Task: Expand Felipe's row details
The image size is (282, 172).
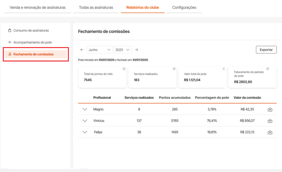Action: pos(85,132)
